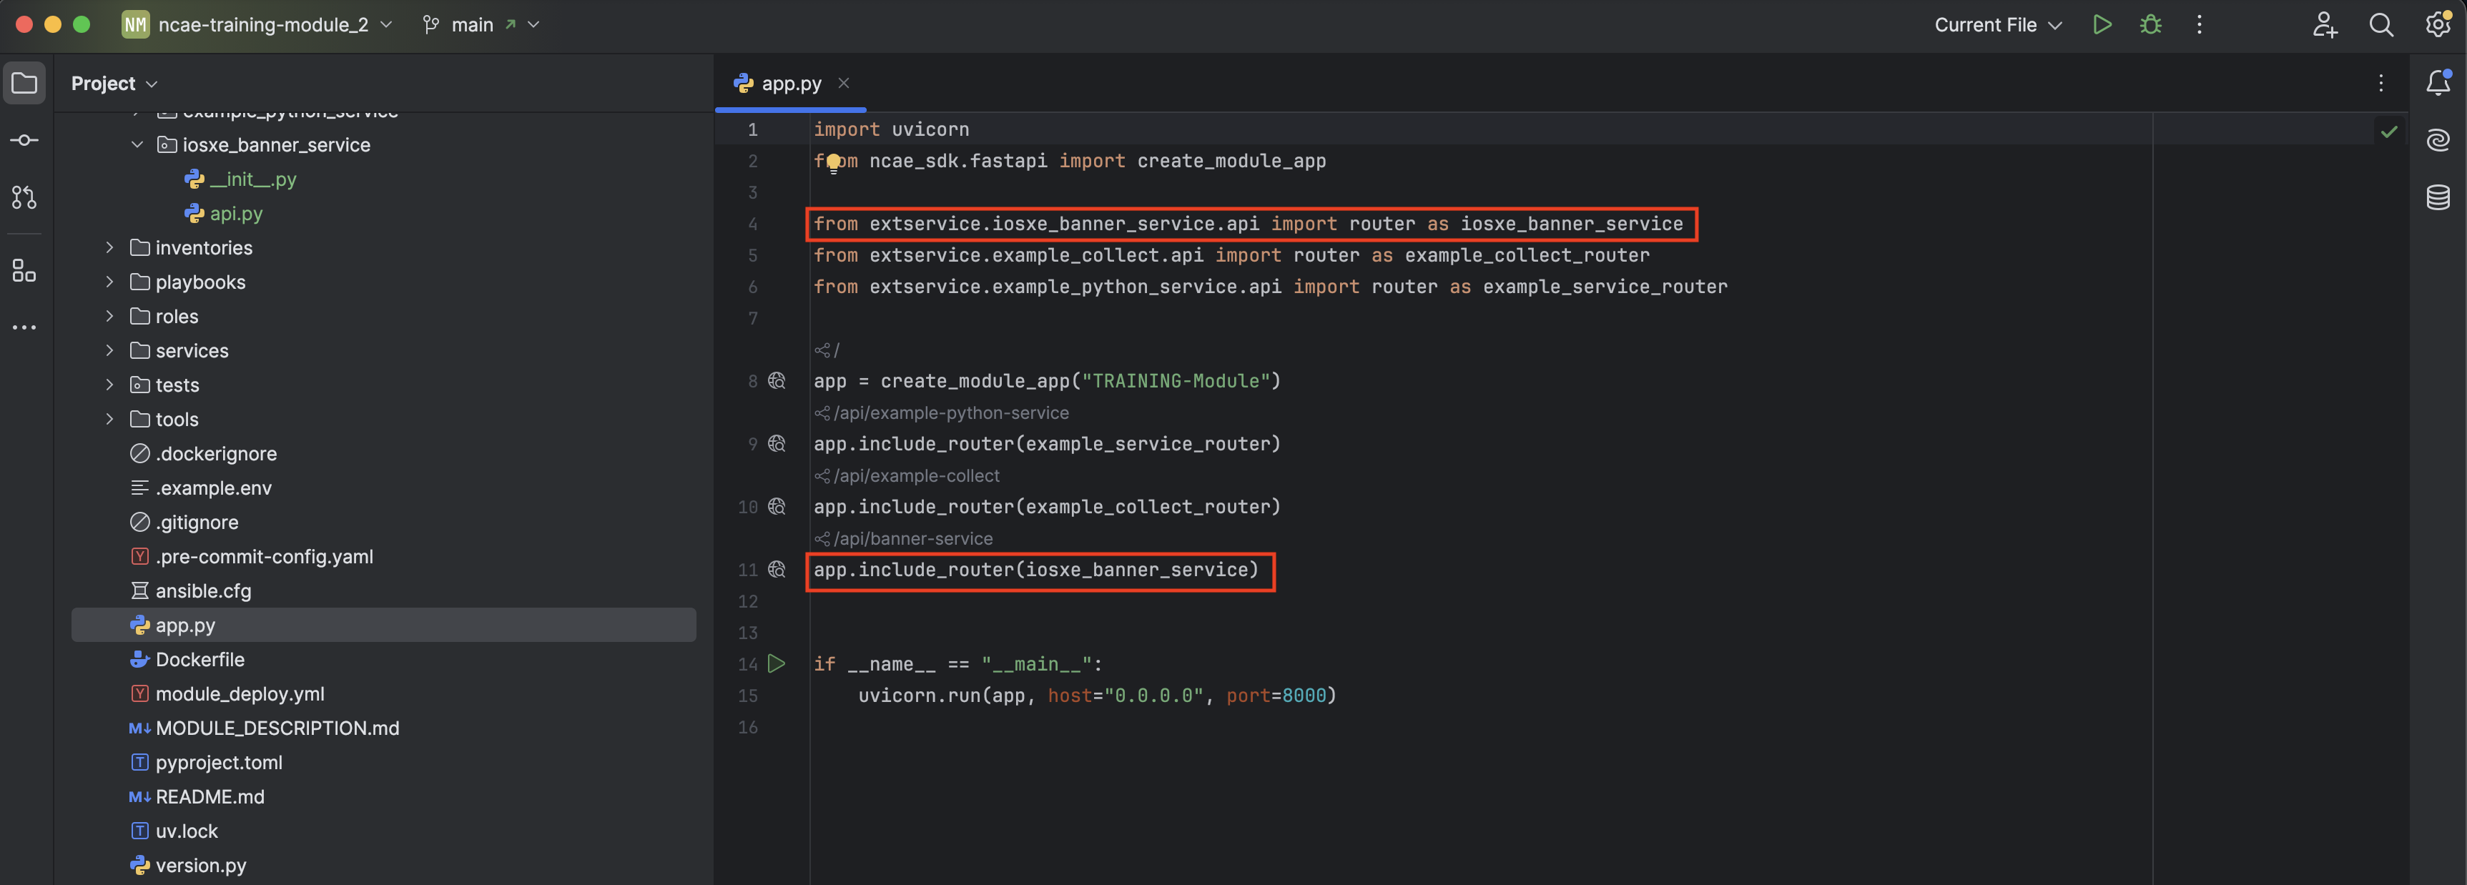Open Search Everywhere magnifier

coord(2380,25)
